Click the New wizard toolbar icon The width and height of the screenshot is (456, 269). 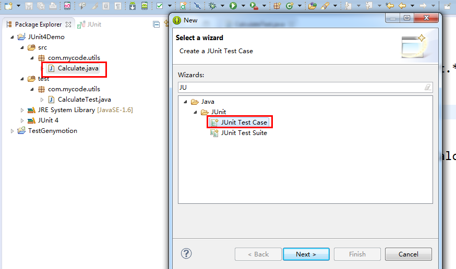click(x=8, y=6)
